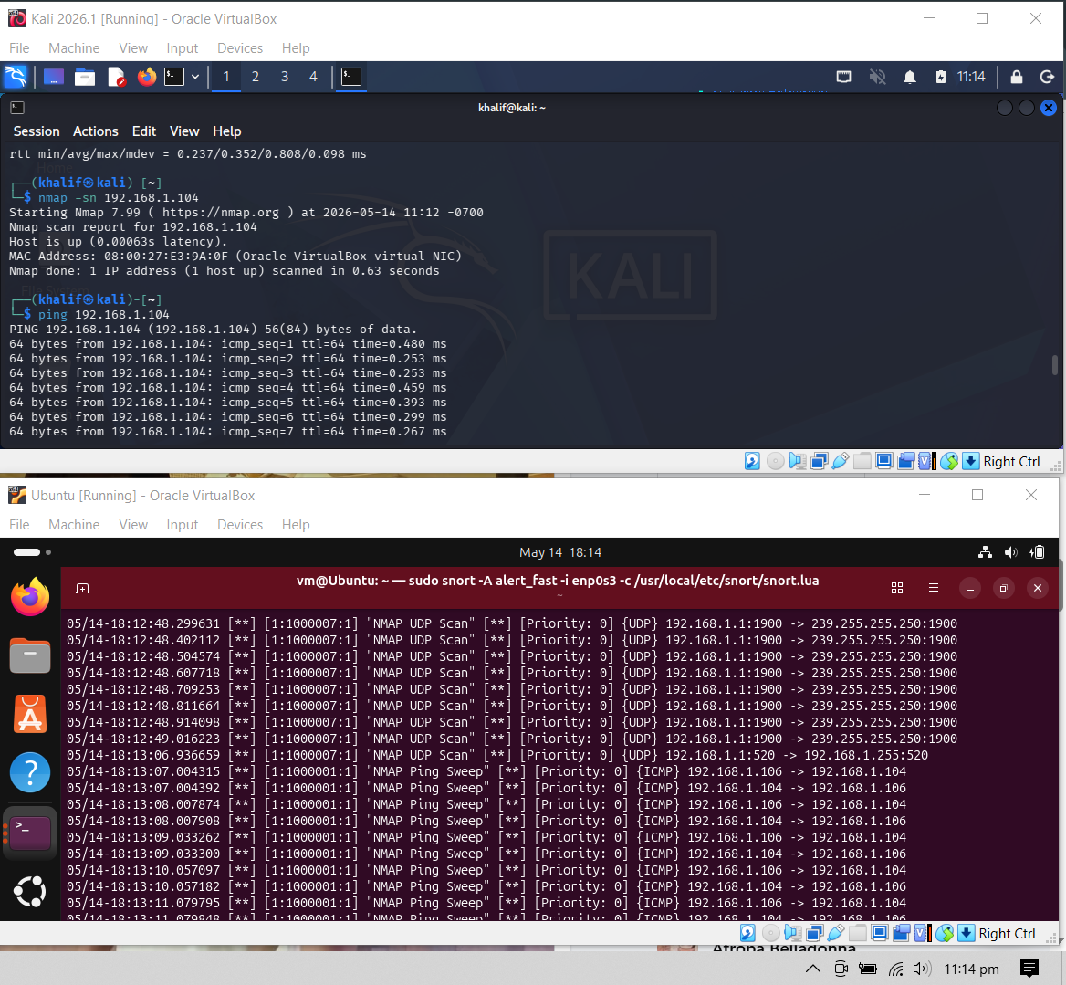Viewport: 1066px width, 985px height.
Task: Select Terminal in the Ubuntu dock
Action: tap(30, 832)
